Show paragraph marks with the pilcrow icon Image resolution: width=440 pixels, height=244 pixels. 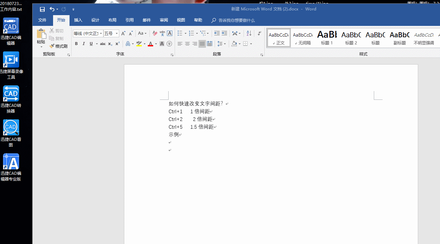coord(258,34)
